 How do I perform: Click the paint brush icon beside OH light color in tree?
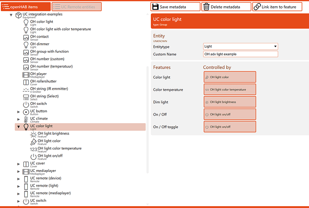coord(34,142)
